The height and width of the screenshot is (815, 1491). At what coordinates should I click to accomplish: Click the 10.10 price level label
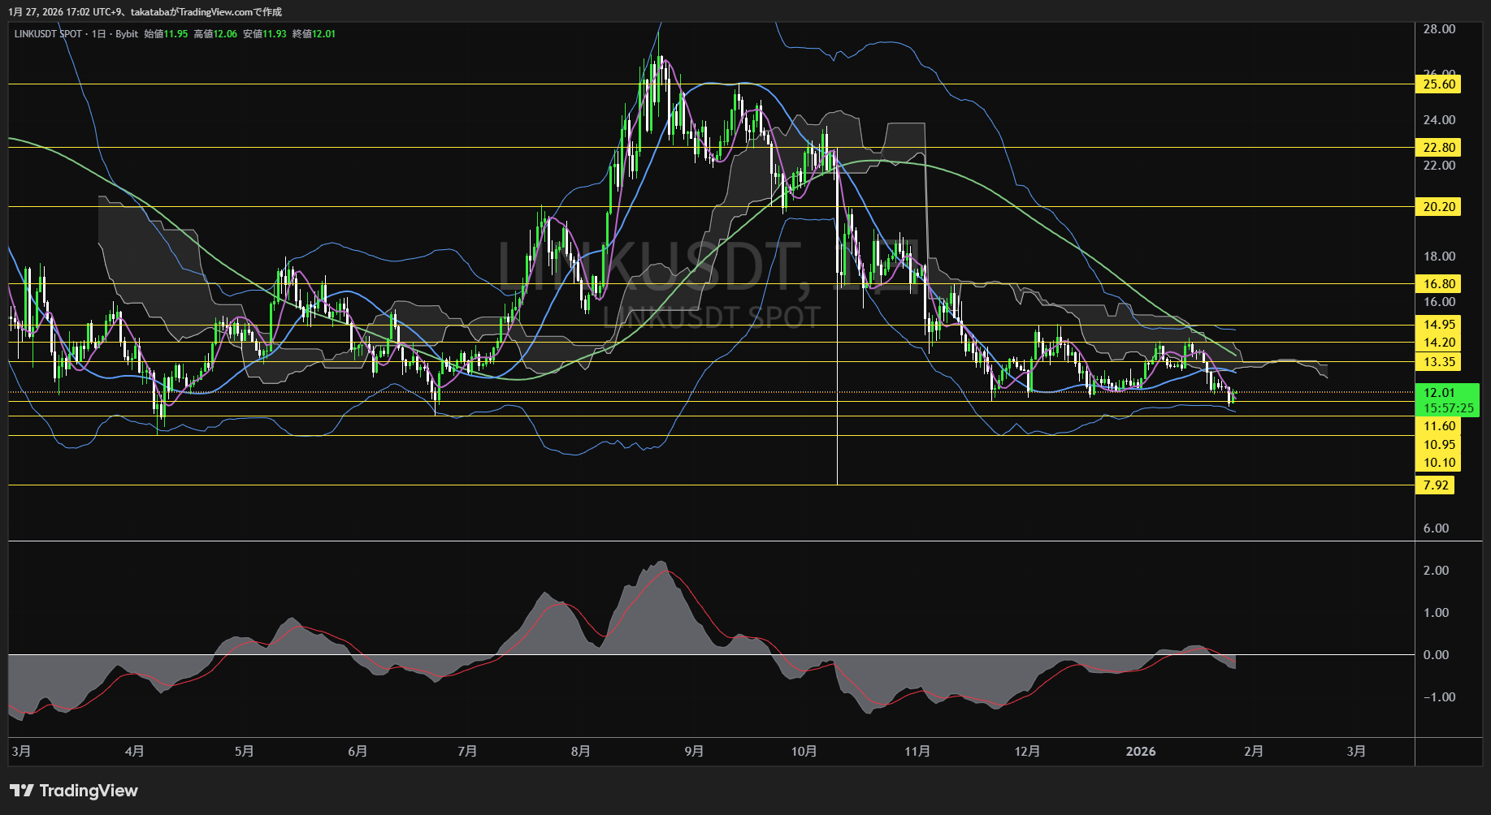tap(1438, 463)
